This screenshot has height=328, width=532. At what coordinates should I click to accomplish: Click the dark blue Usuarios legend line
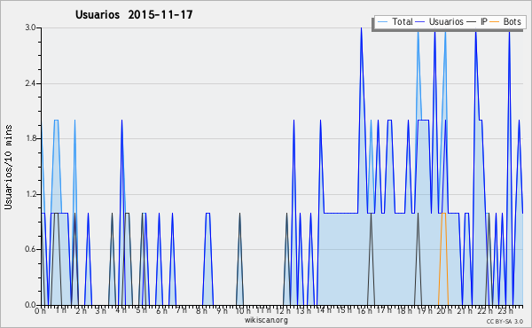(x=420, y=22)
